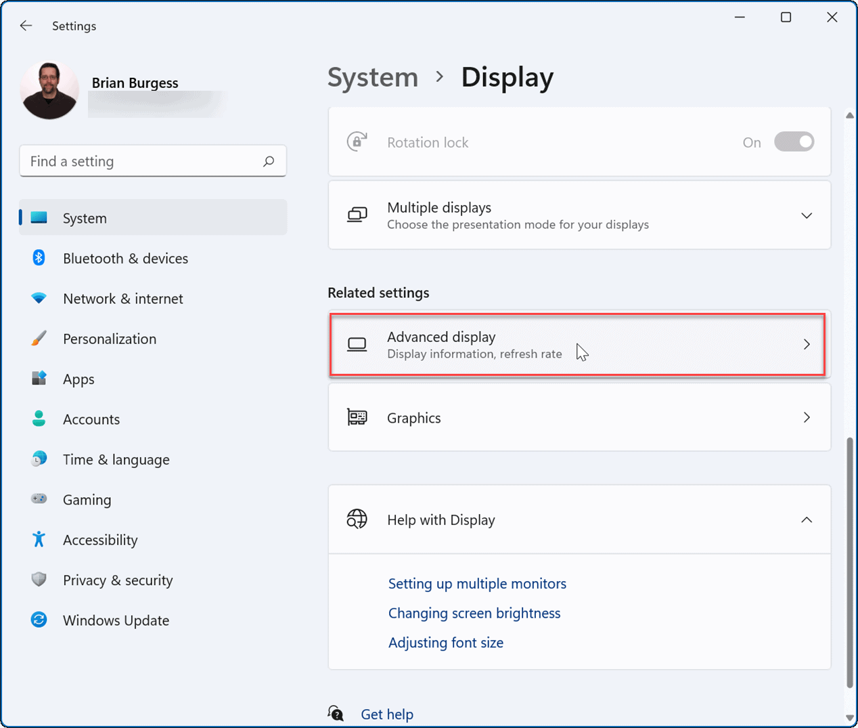This screenshot has width=858, height=728.
Task: Open Accounts settings
Action: 153,419
